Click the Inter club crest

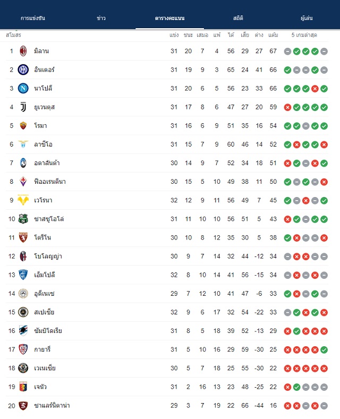23,70
